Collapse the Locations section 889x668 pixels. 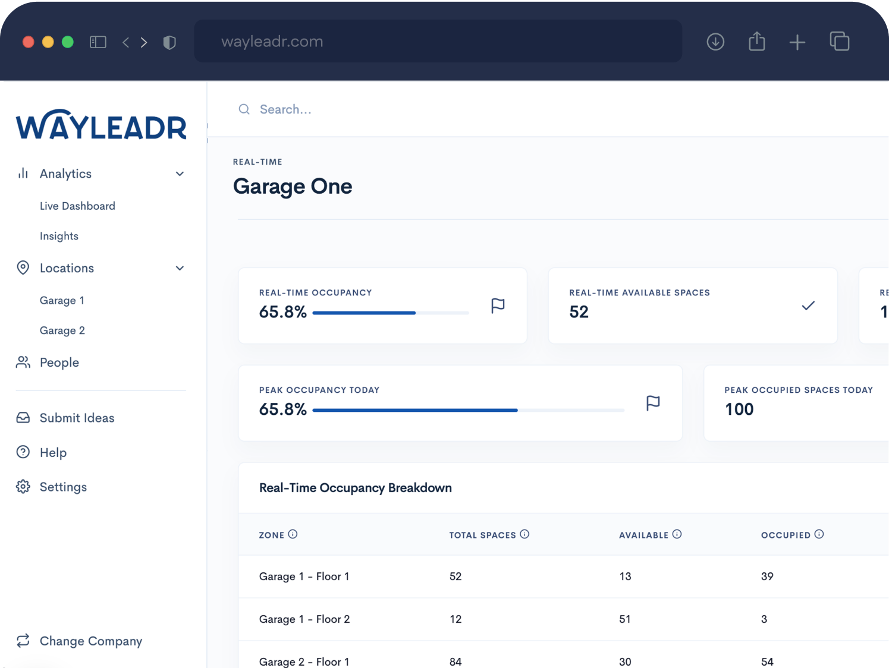[180, 268]
